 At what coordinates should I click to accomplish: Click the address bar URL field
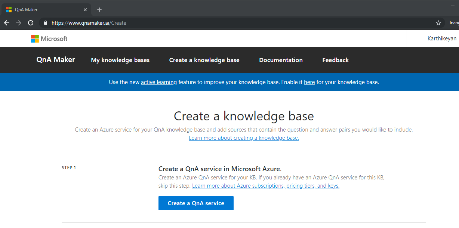click(x=241, y=23)
